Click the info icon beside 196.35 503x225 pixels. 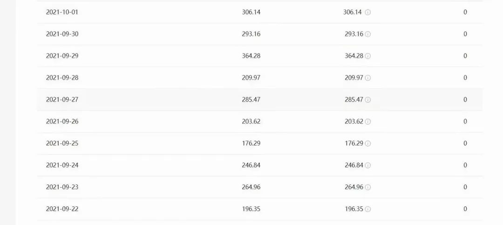[368, 209]
